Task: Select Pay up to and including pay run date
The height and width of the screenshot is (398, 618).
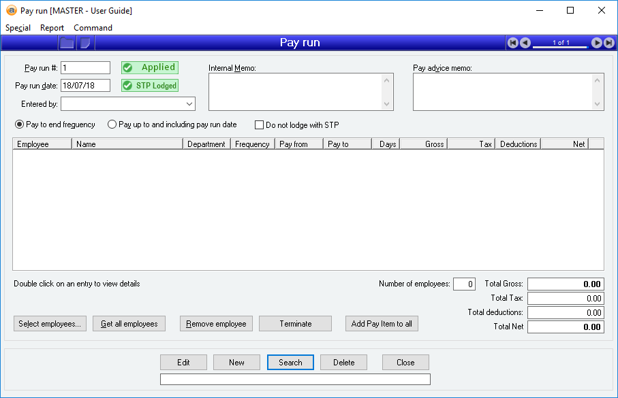Action: [112, 125]
